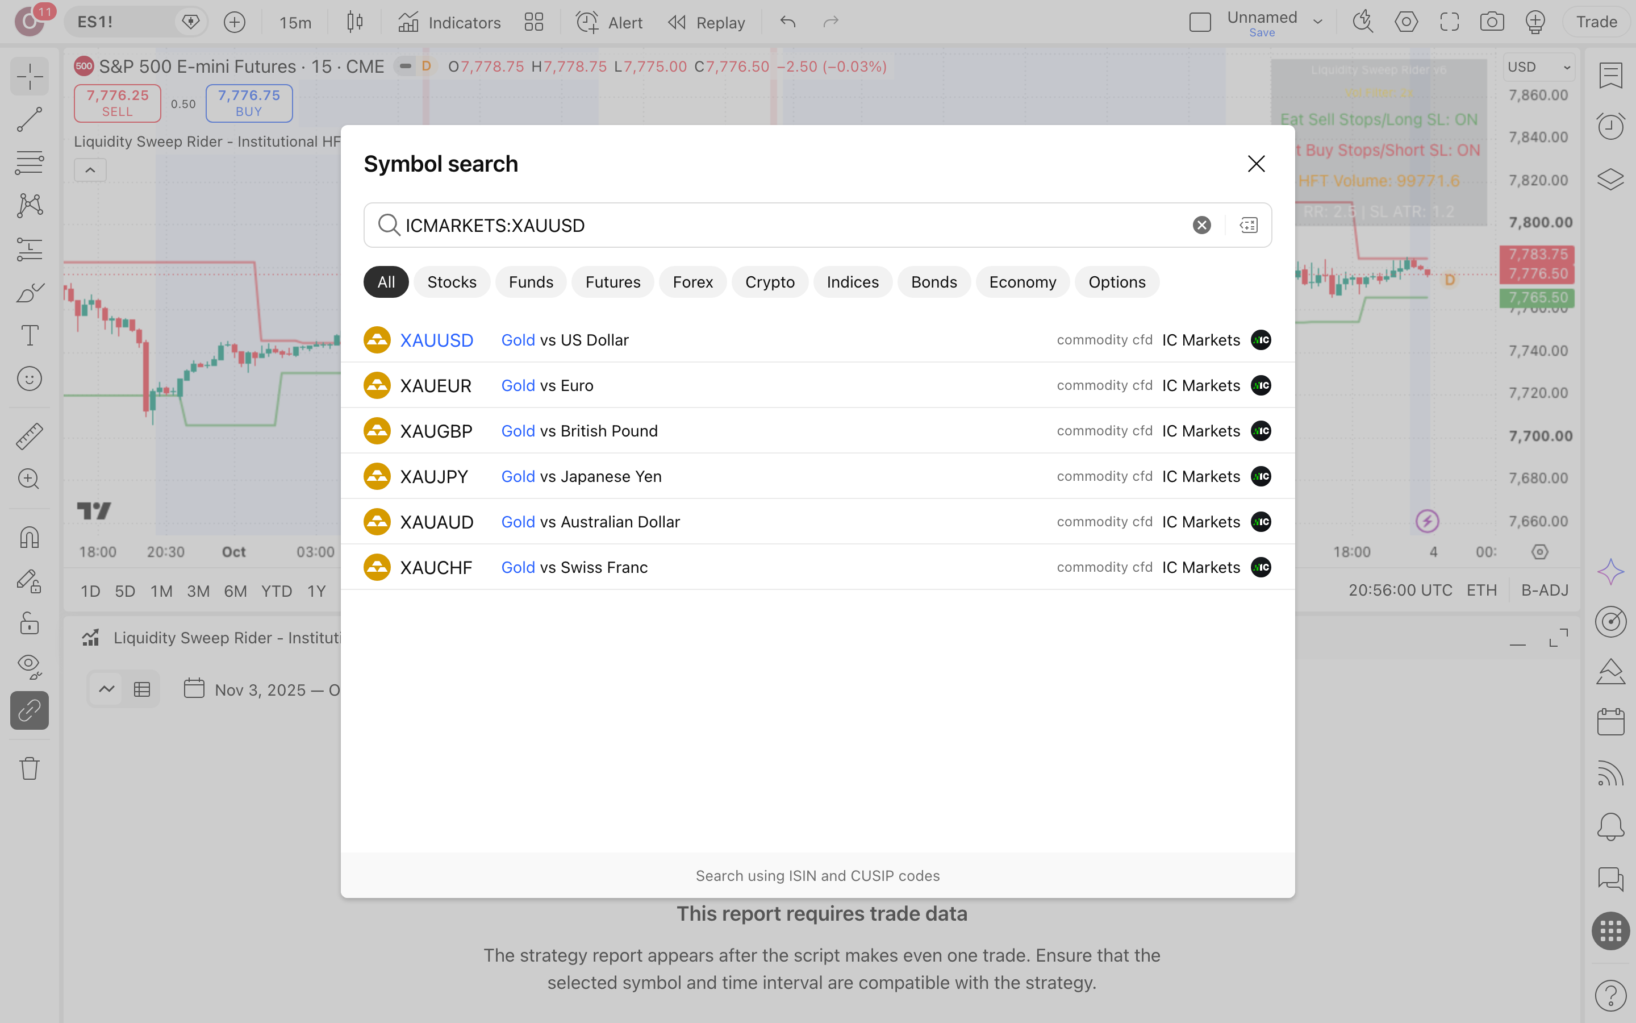The image size is (1636, 1023).
Task: Expand the Unnamed layout dropdown arrow
Action: tap(1317, 22)
